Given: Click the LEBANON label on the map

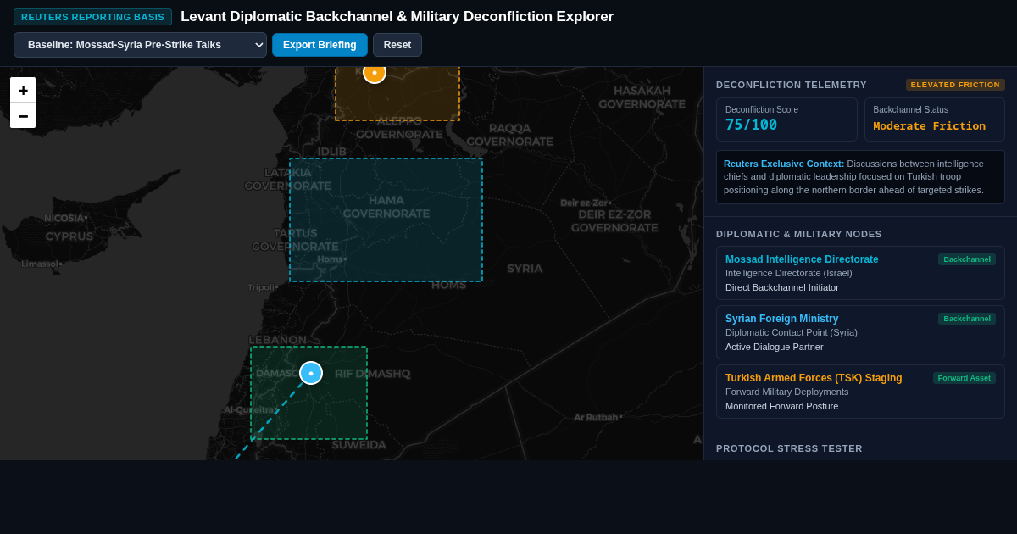Looking at the screenshot, I should coord(278,340).
